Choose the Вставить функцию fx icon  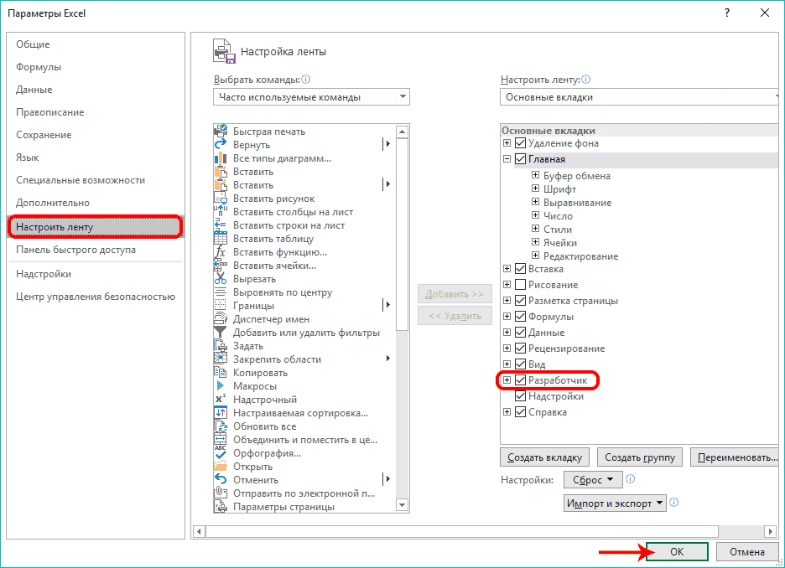[221, 252]
